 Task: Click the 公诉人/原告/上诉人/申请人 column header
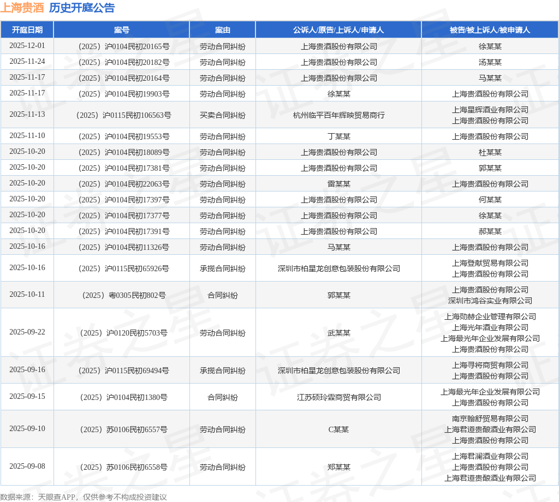click(338, 30)
